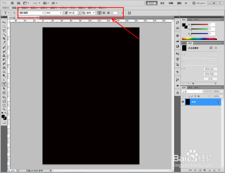Launch Bridge from the application bar

tap(12, 3)
